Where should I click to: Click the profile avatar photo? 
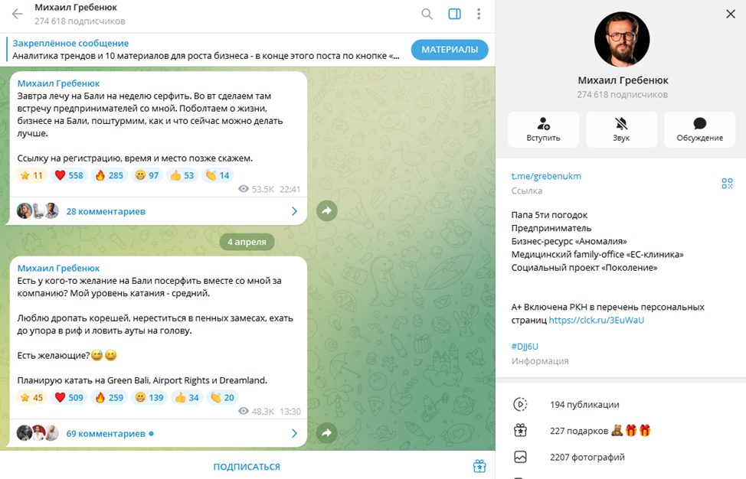click(x=622, y=39)
